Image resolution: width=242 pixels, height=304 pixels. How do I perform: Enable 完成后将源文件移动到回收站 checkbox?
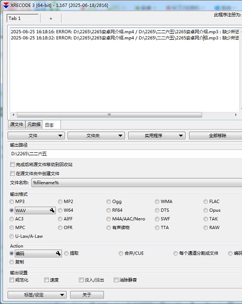click(x=13, y=164)
